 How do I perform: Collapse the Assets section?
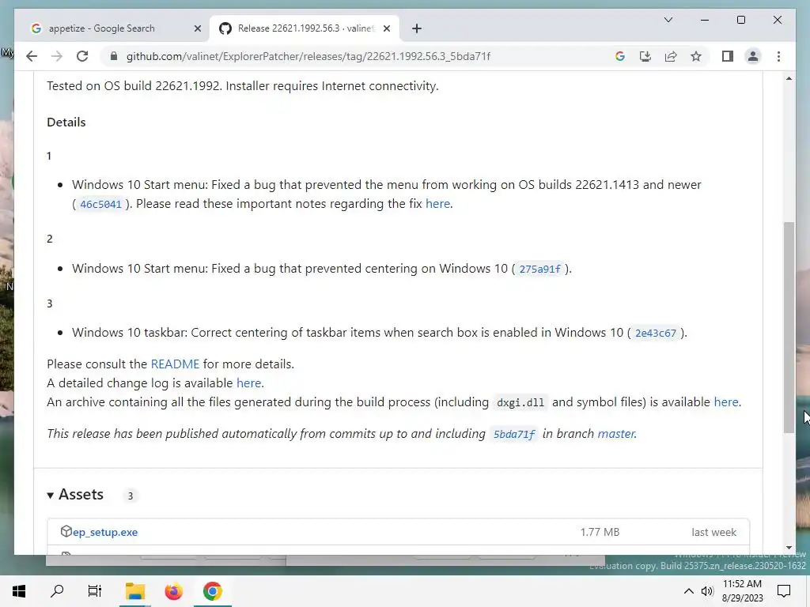(x=75, y=495)
